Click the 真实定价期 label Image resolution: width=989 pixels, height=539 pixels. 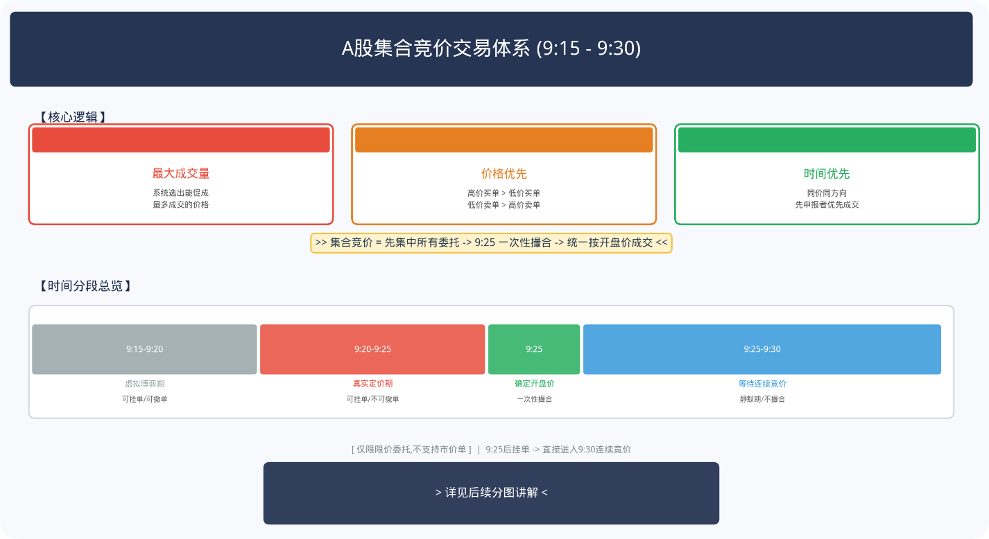tap(373, 384)
